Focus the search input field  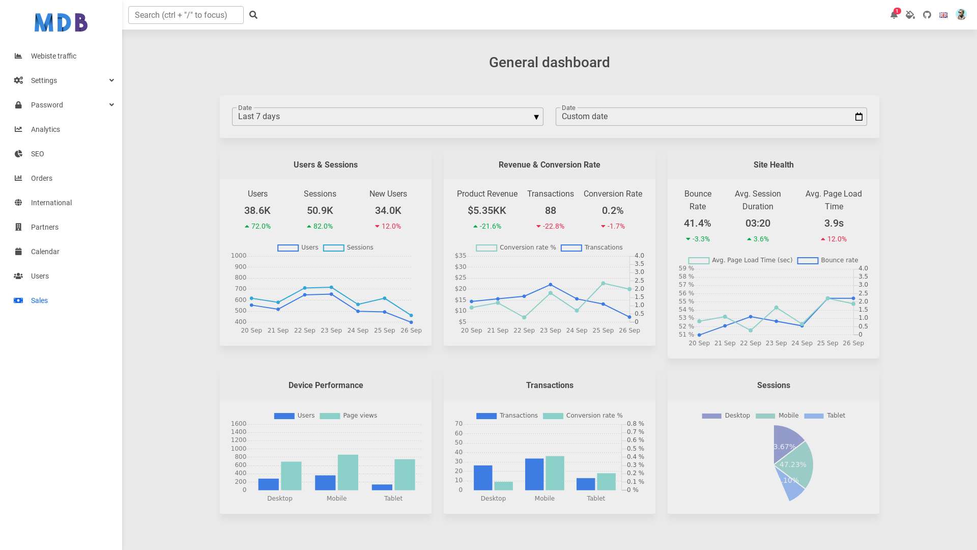pos(186,15)
